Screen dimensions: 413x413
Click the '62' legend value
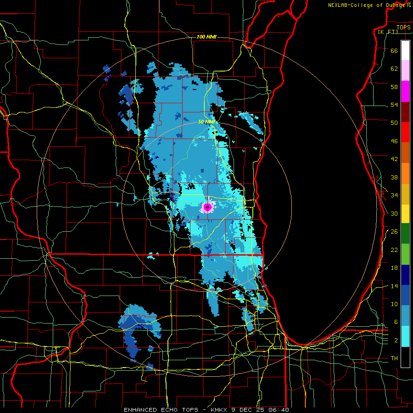(x=394, y=69)
